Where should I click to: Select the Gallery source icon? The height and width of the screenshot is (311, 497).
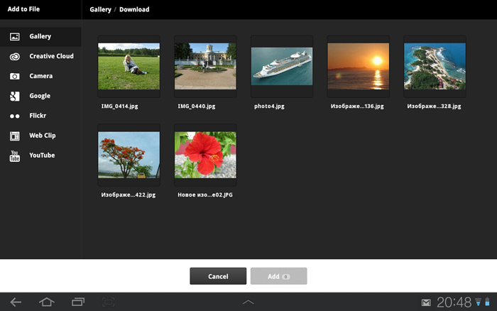14,36
